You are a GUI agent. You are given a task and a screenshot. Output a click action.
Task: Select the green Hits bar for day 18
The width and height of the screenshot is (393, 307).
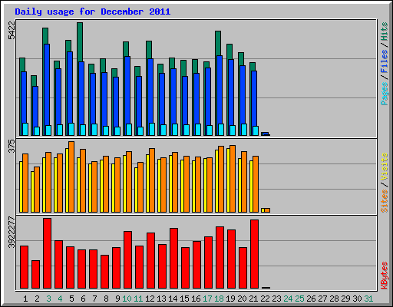coord(218,44)
